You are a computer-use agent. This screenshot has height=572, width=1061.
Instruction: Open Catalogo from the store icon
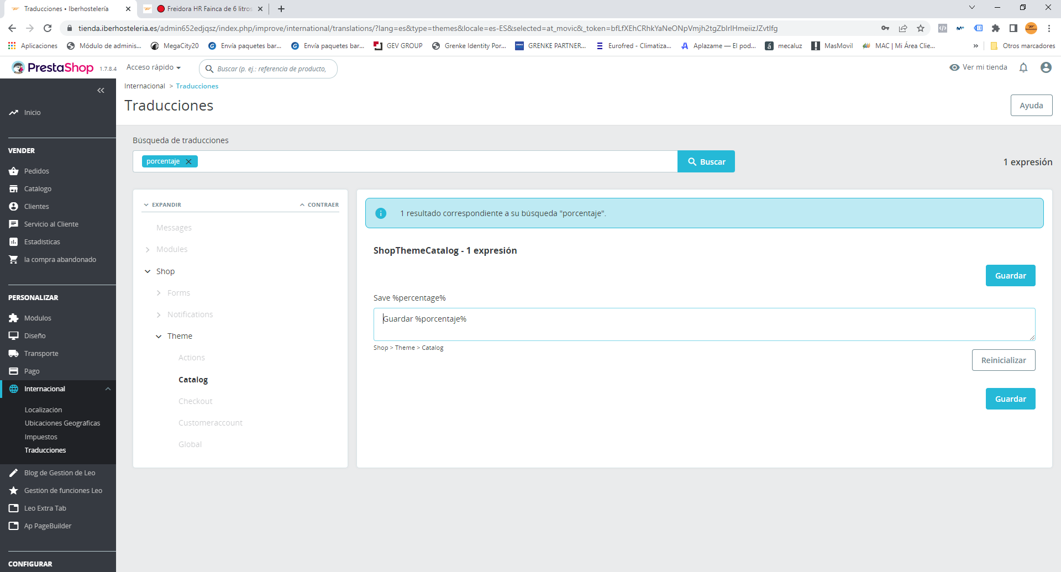pos(14,189)
